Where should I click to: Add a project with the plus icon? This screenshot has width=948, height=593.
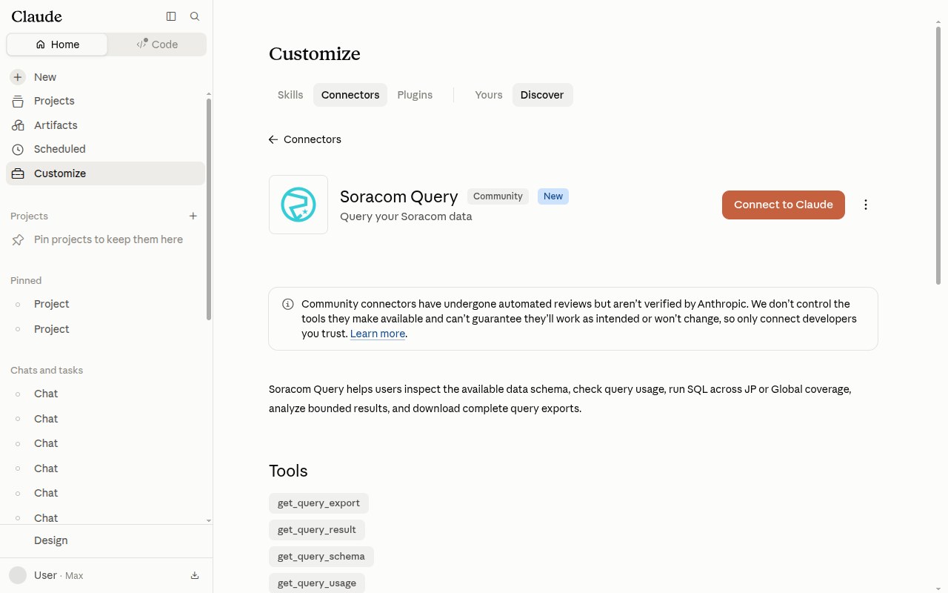click(193, 216)
